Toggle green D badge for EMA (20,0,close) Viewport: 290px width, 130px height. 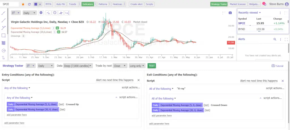[59, 32]
